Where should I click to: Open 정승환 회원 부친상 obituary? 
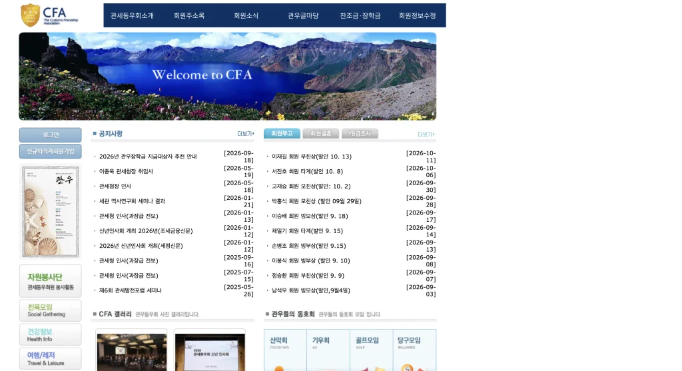coord(308,275)
